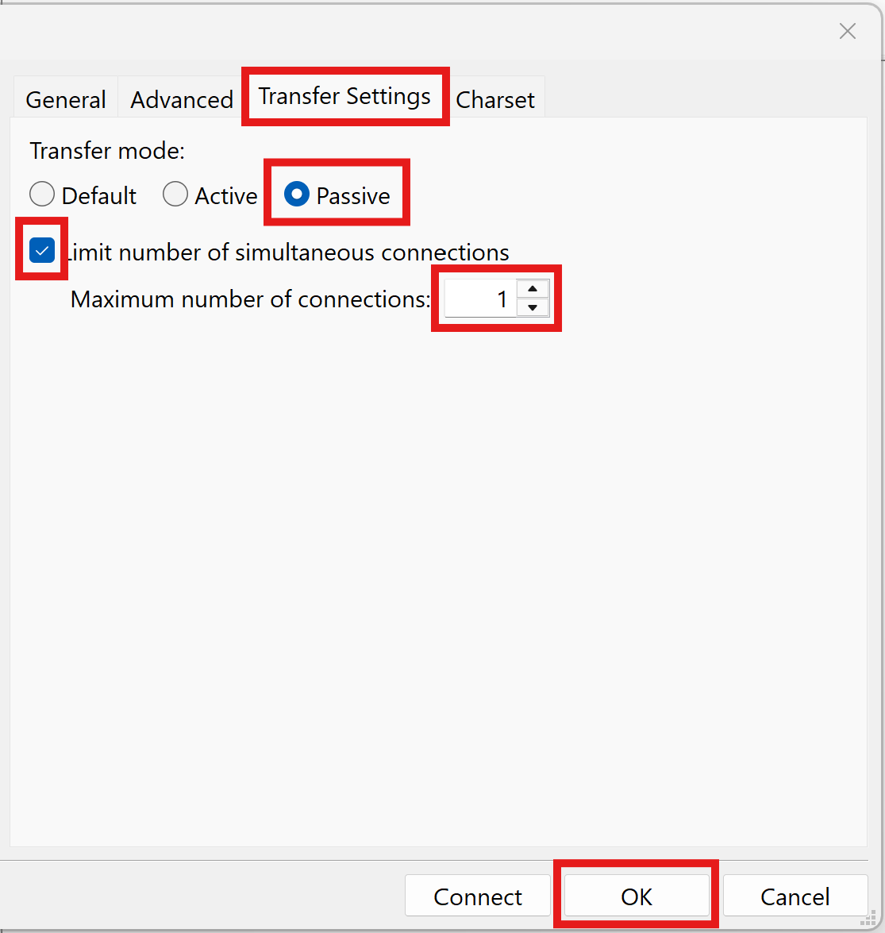Decrease maximum connections with down arrow

(533, 308)
